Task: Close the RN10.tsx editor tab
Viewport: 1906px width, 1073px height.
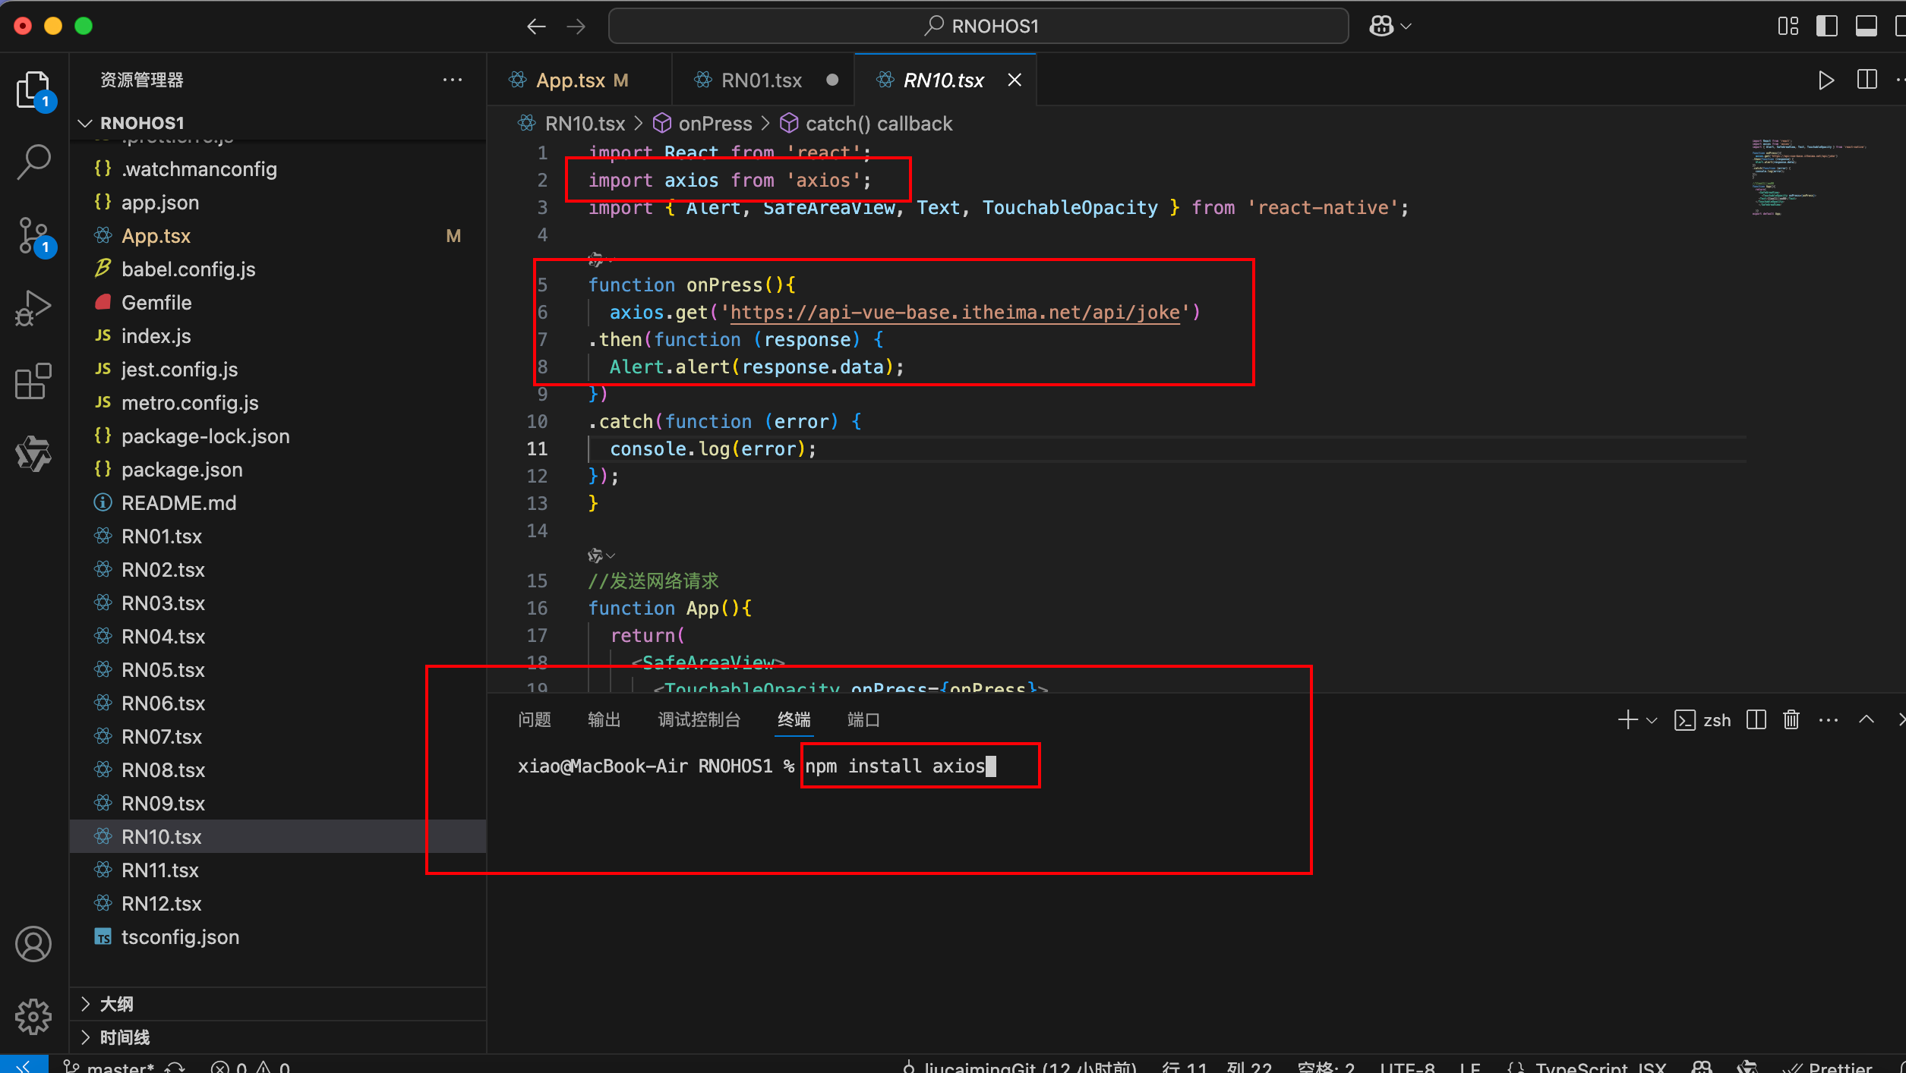Action: point(1015,80)
